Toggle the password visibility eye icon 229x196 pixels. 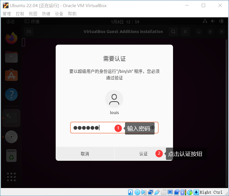pos(153,128)
